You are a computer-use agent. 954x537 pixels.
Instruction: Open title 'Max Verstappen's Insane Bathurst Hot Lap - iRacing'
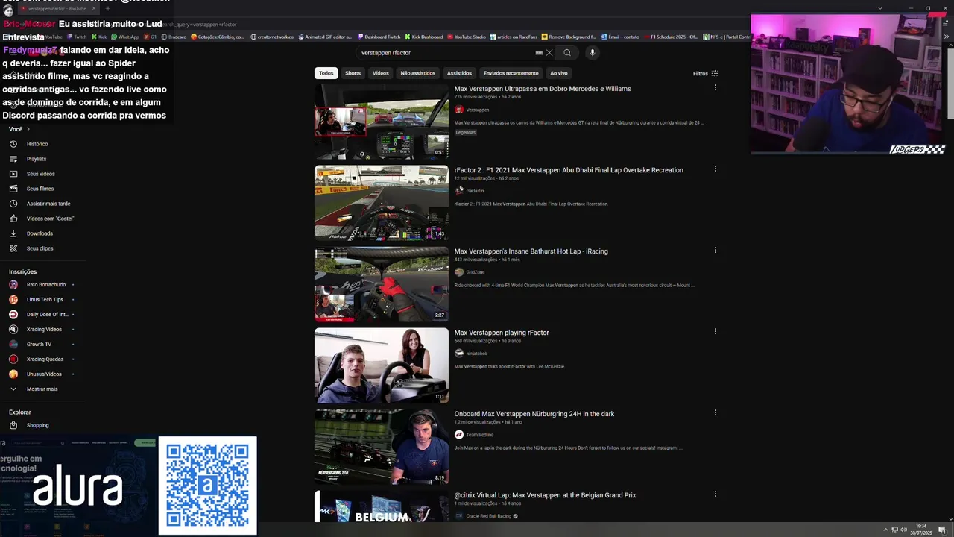click(531, 251)
